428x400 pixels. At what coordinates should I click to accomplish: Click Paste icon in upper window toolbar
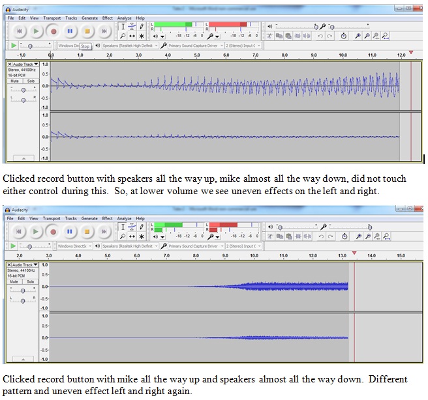tap(288, 36)
